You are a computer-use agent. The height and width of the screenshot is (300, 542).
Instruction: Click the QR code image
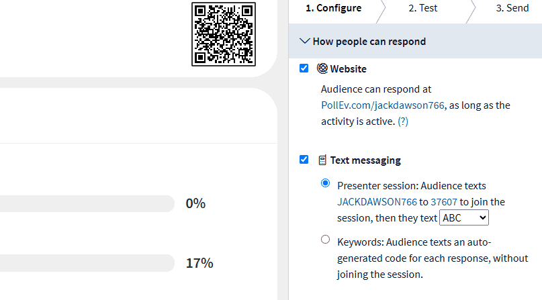224,34
